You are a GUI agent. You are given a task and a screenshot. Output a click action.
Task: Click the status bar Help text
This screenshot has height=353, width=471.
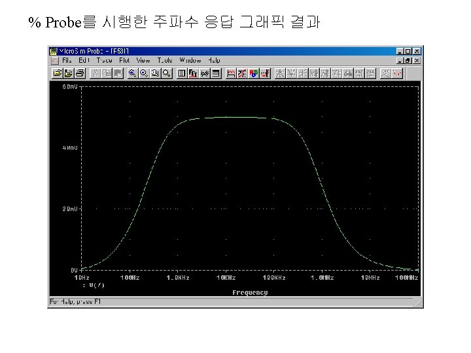click(75, 301)
